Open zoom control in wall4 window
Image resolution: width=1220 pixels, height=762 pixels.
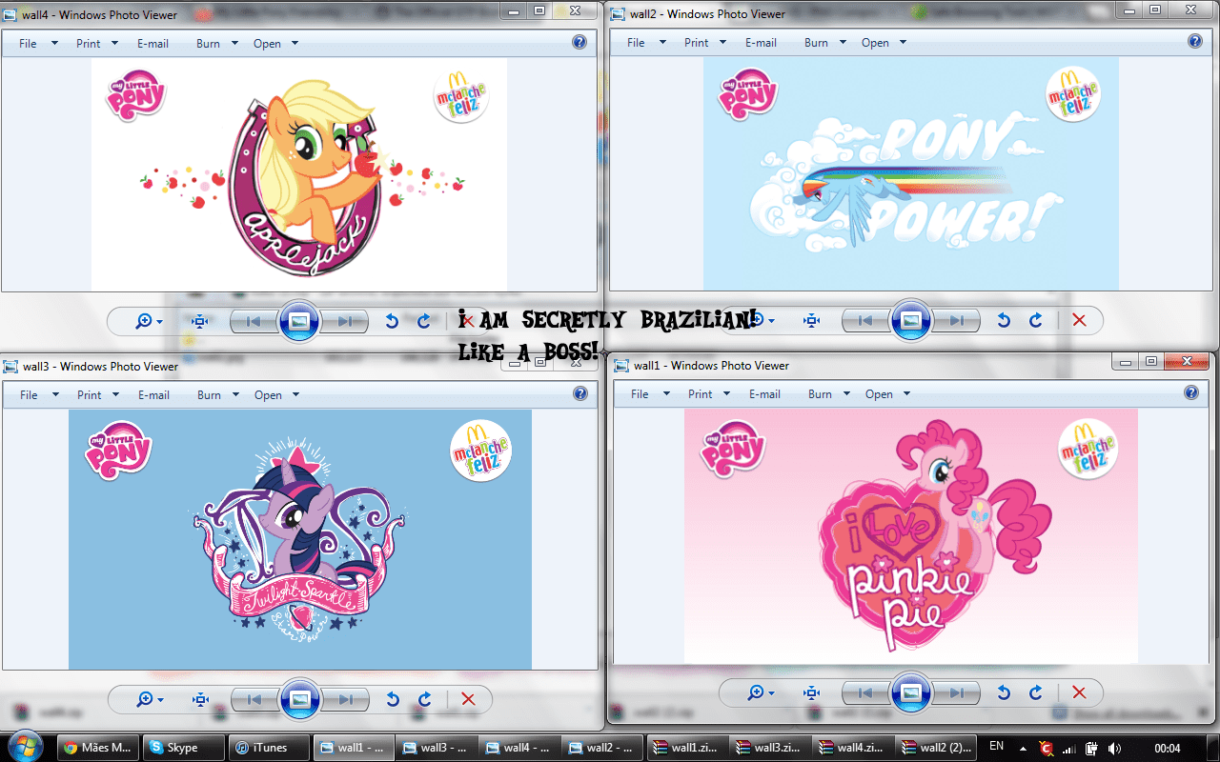click(x=150, y=321)
